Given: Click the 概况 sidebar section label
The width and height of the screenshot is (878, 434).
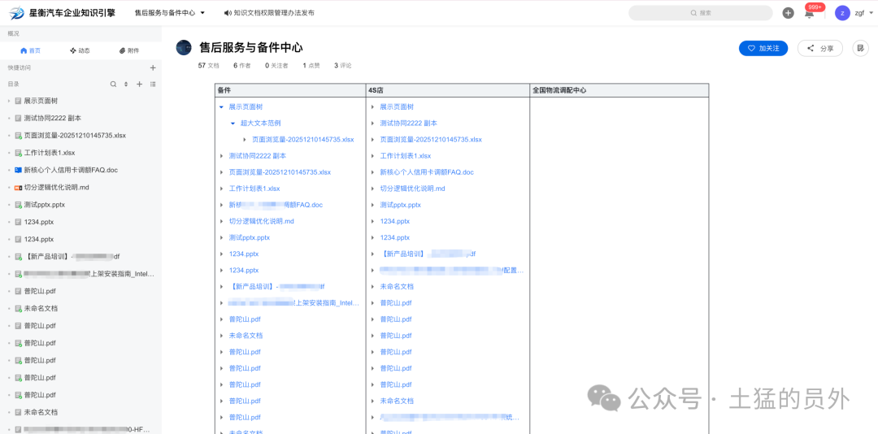Looking at the screenshot, I should tap(14, 33).
